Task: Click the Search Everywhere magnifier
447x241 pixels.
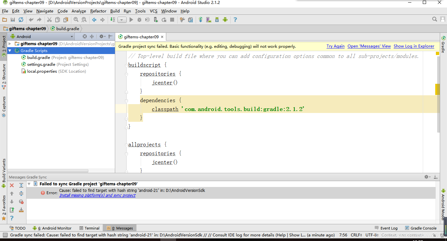Action: (x=435, y=19)
